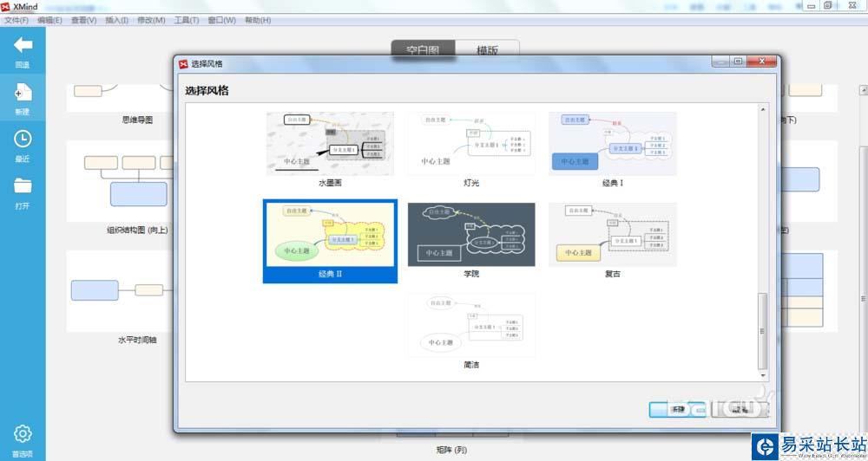Click the style list scroll-down arrow

[763, 376]
